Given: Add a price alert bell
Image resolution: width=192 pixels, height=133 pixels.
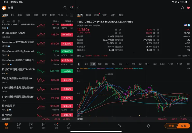Looking at the screenshot, I should (149, 126).
